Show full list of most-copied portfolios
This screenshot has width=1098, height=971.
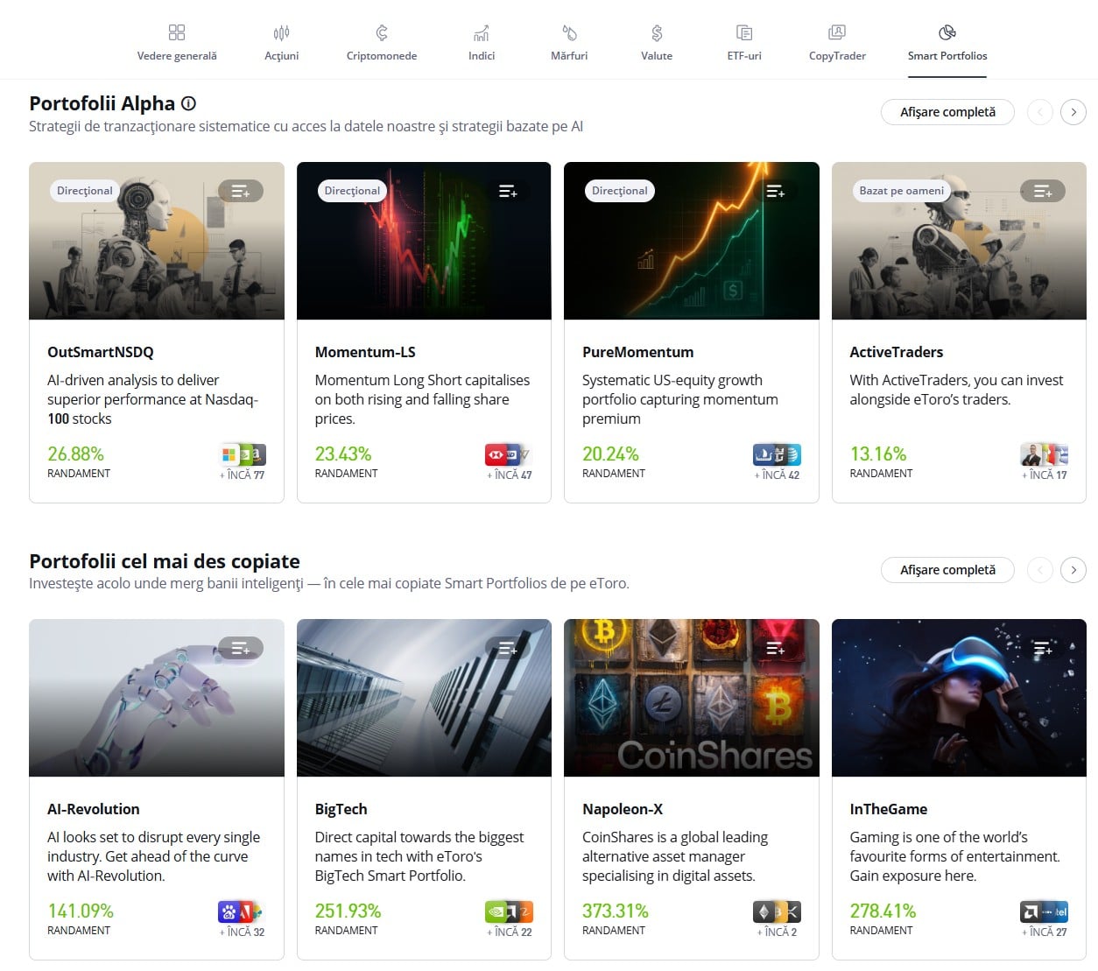tap(947, 570)
